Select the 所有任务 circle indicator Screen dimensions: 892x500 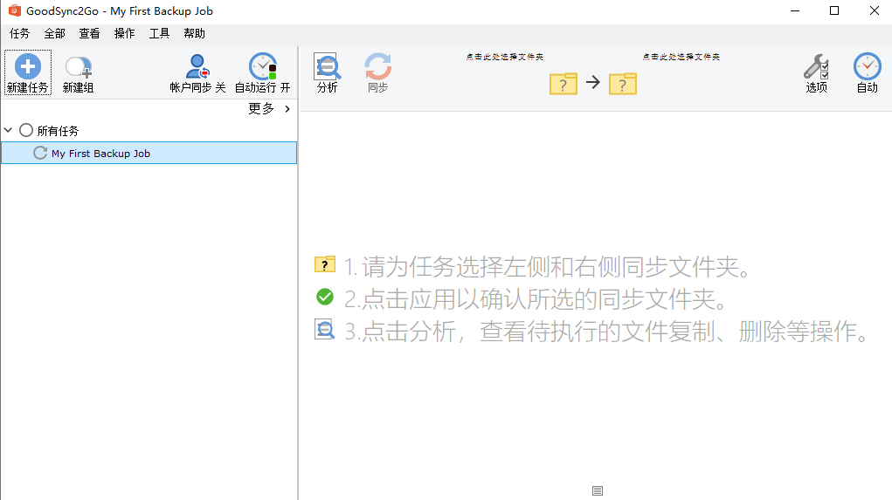point(26,130)
